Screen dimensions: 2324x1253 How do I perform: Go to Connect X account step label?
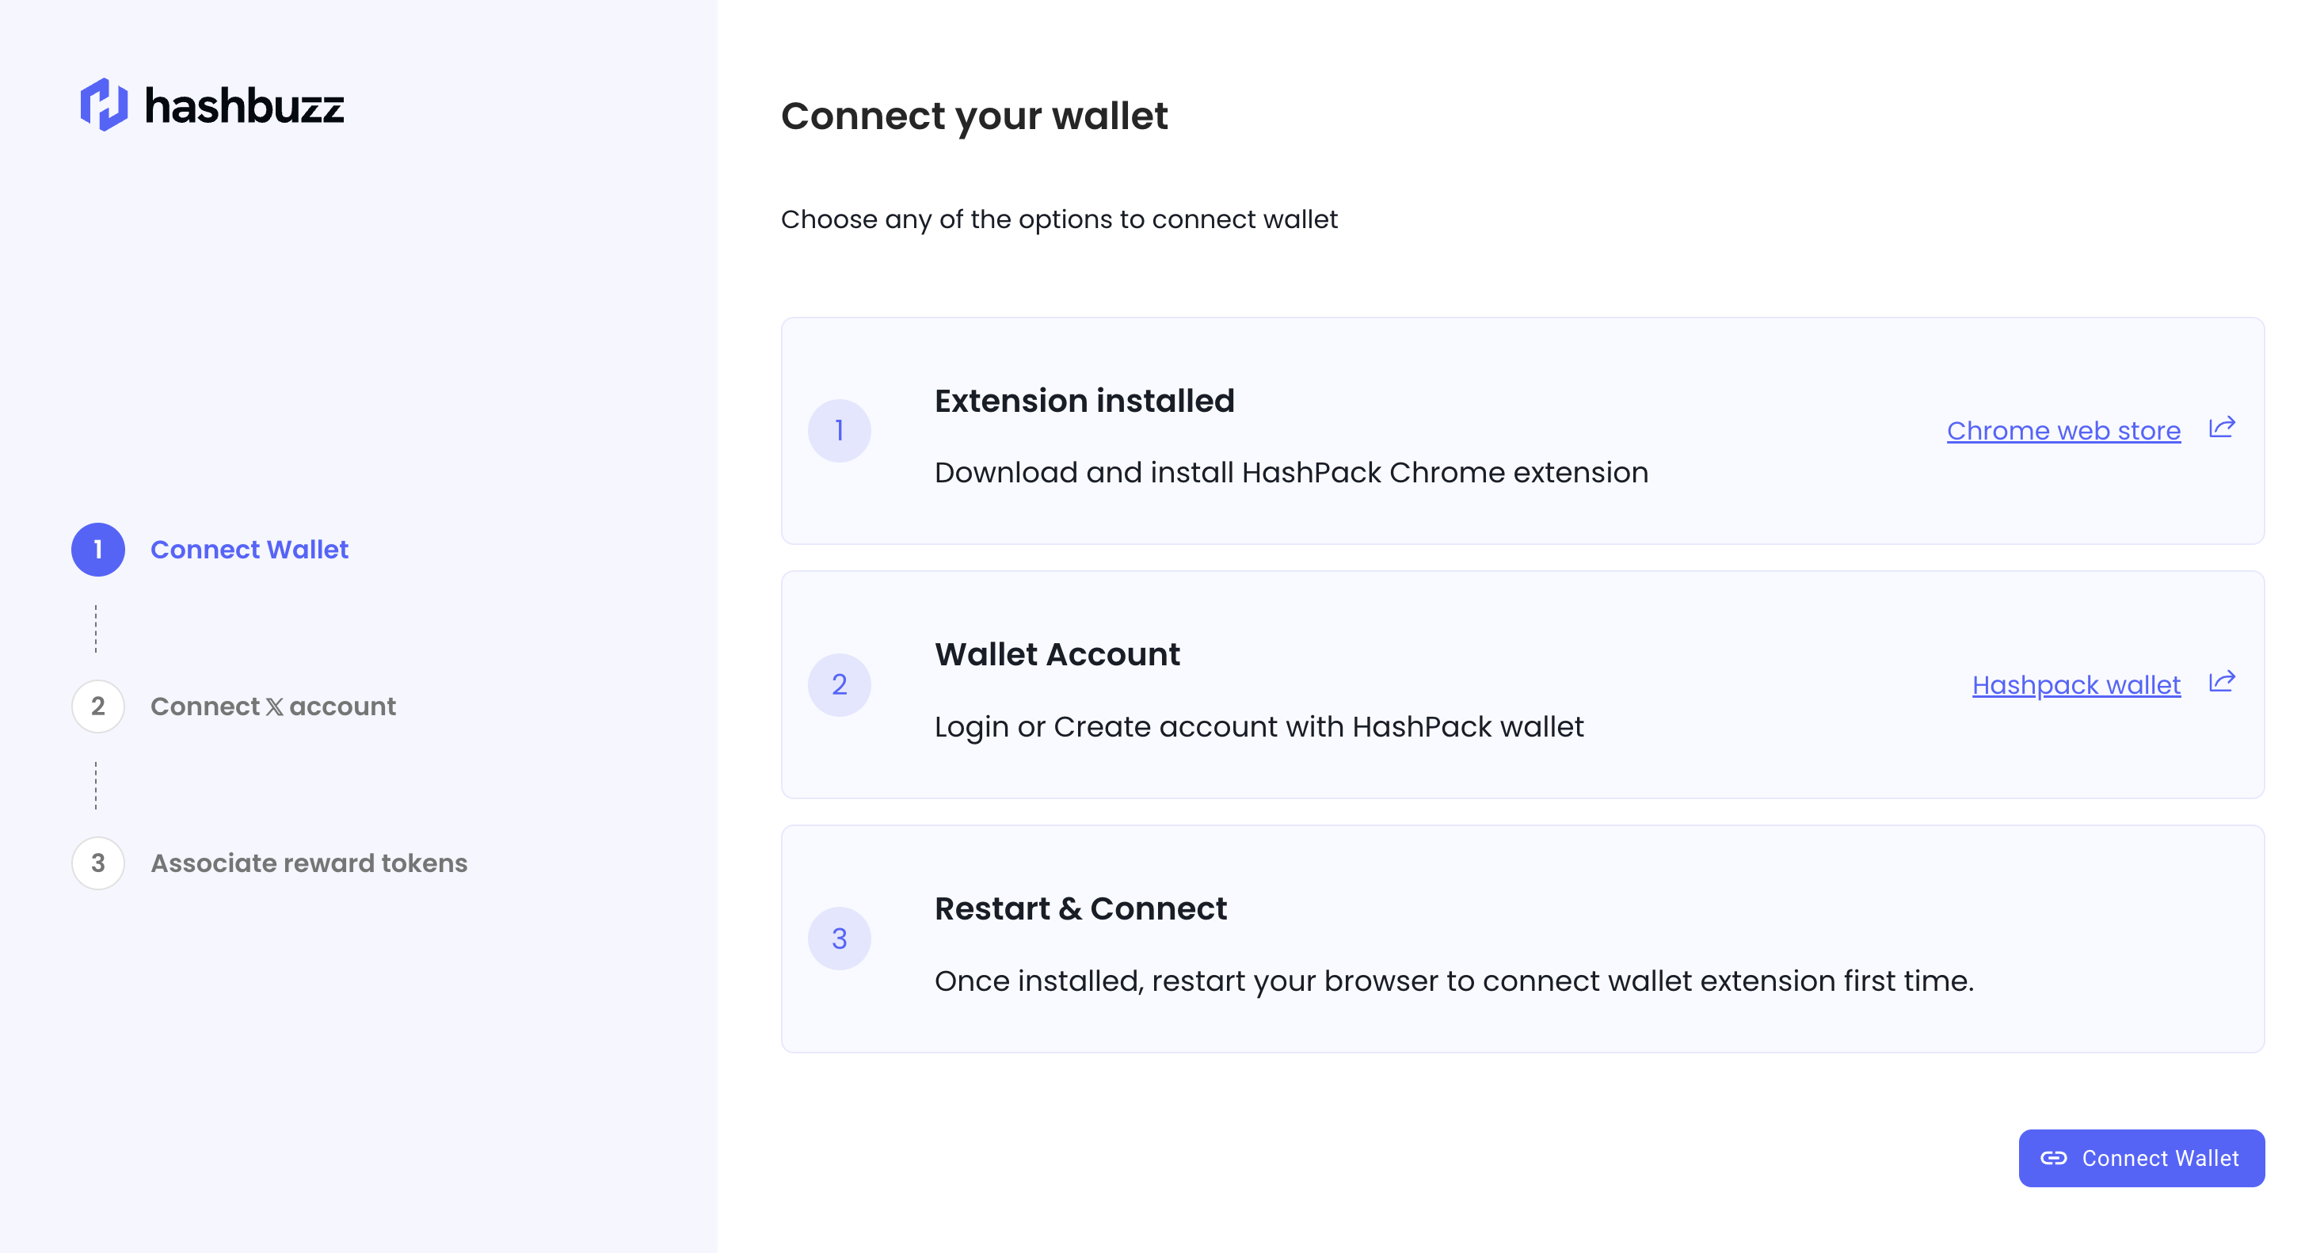[x=272, y=706]
